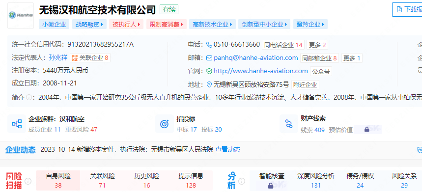Click registered capital 5440万元人民币
Image resolution: width=422 pixels, height=192 pixels.
(65, 71)
